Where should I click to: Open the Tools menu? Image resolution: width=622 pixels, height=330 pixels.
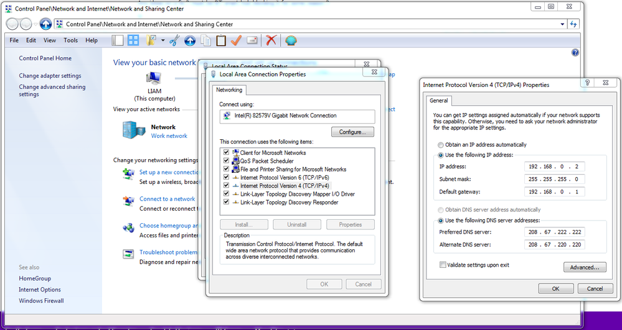(70, 40)
